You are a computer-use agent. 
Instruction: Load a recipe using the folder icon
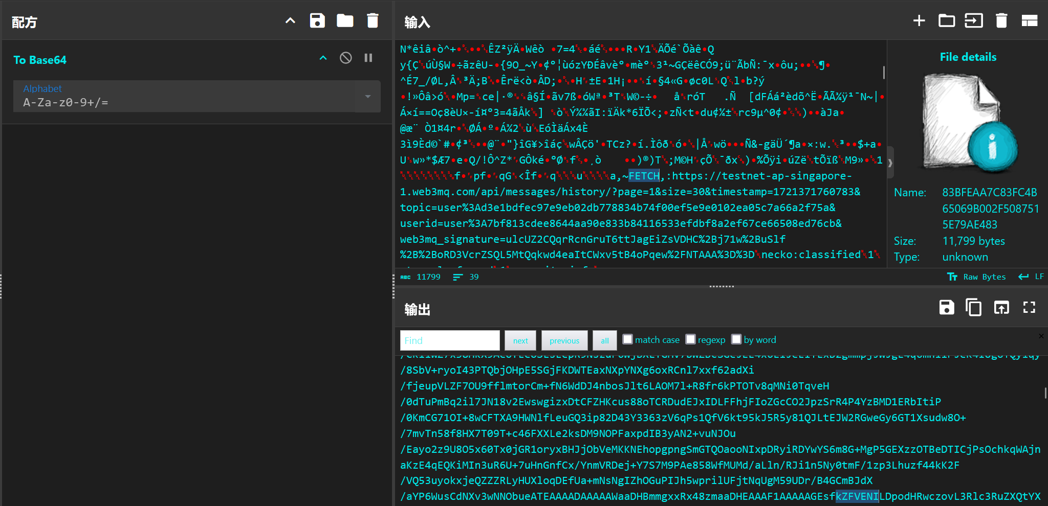pos(345,21)
